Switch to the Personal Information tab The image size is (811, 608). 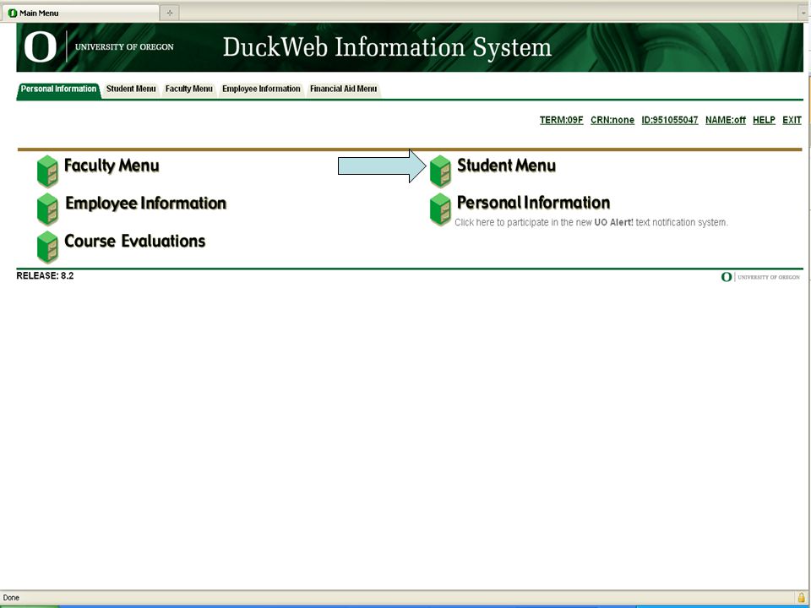pyautogui.click(x=58, y=89)
